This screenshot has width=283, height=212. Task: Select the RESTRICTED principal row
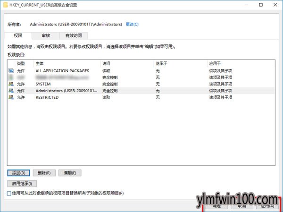coord(141,97)
